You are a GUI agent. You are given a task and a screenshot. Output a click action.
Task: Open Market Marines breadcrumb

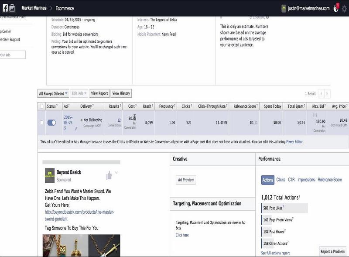34,8
